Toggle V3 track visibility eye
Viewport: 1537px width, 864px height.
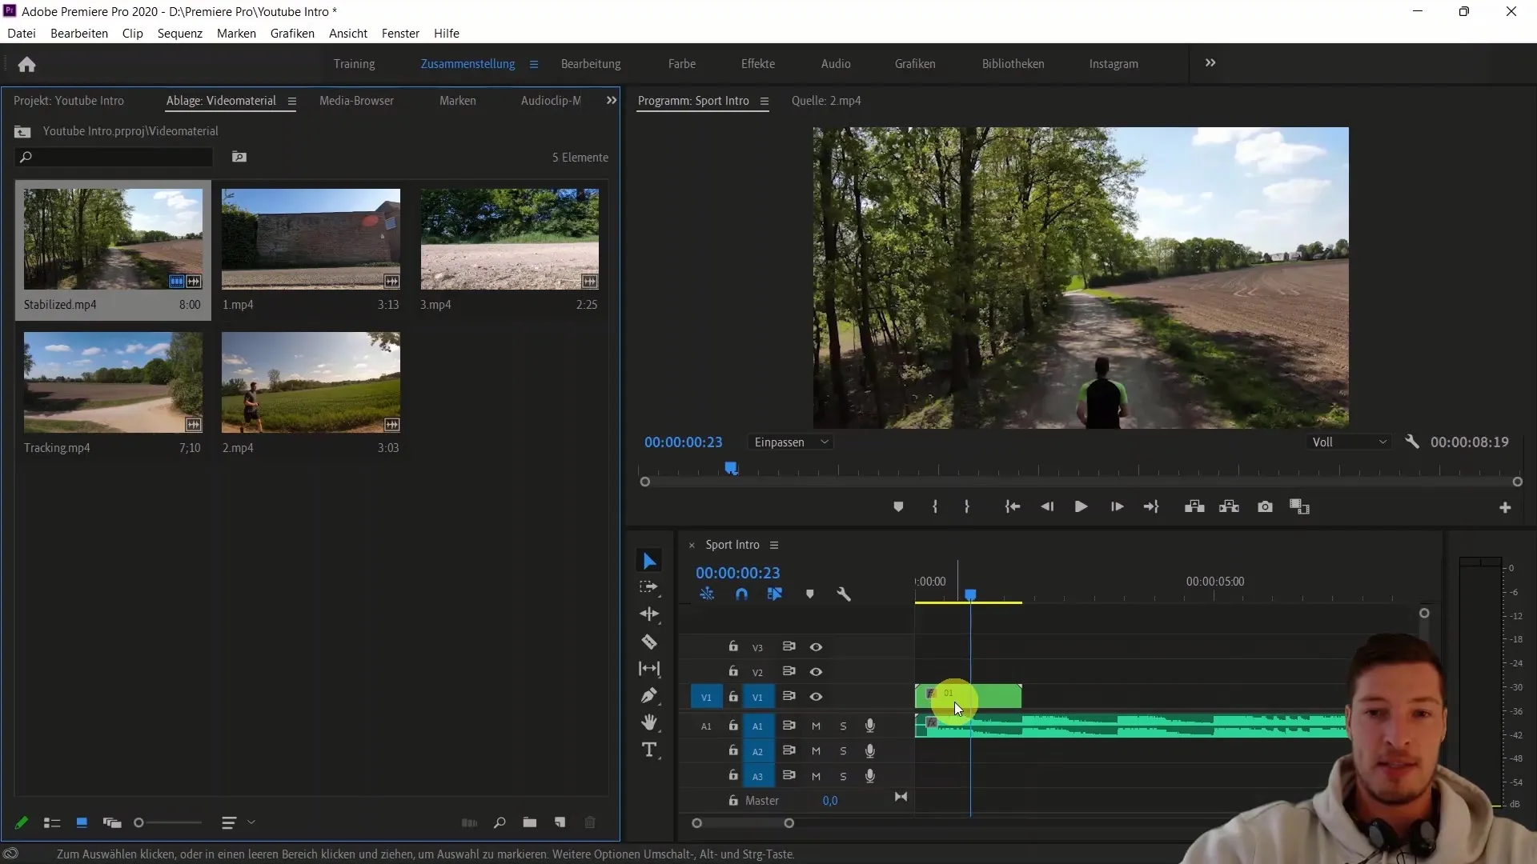pyautogui.click(x=816, y=647)
